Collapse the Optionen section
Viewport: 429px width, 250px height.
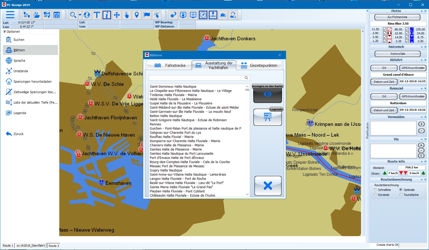coord(5,32)
